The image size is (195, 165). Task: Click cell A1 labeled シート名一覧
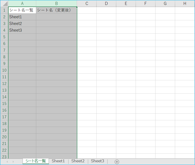click(22, 10)
